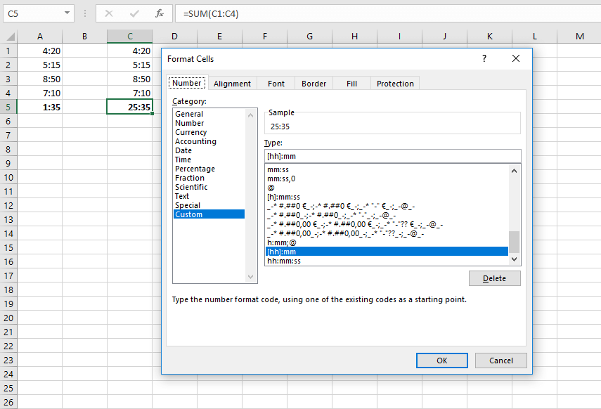Select the Custom category

[x=209, y=214]
